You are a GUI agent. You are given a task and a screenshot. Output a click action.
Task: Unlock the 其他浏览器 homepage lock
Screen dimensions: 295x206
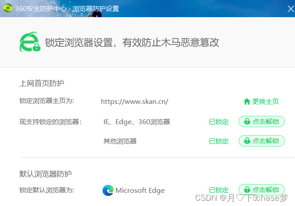262,141
